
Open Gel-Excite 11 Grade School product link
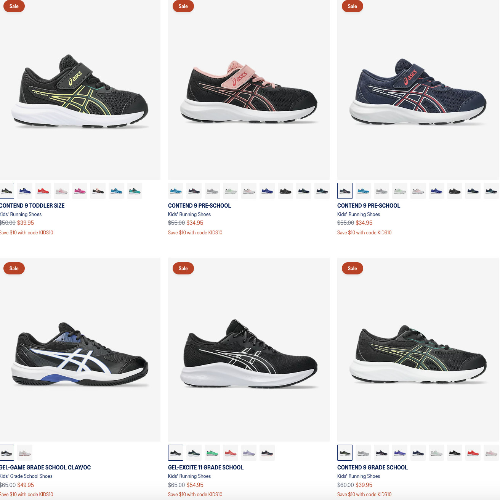tap(206, 467)
